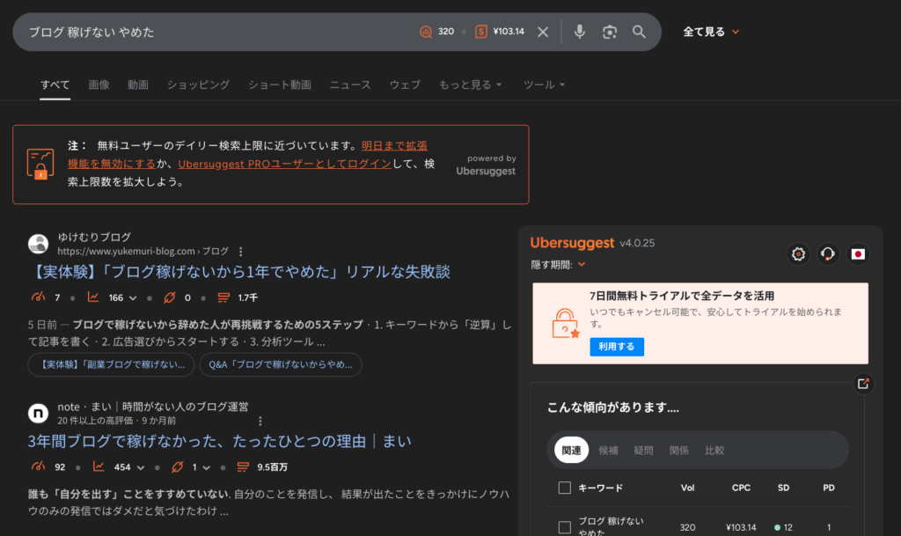
Task: Open 3年間ブログで稼げなかった result link
Action: pyautogui.click(x=219, y=441)
